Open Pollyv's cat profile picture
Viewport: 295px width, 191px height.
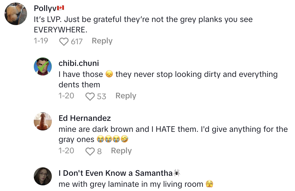pos(16,14)
